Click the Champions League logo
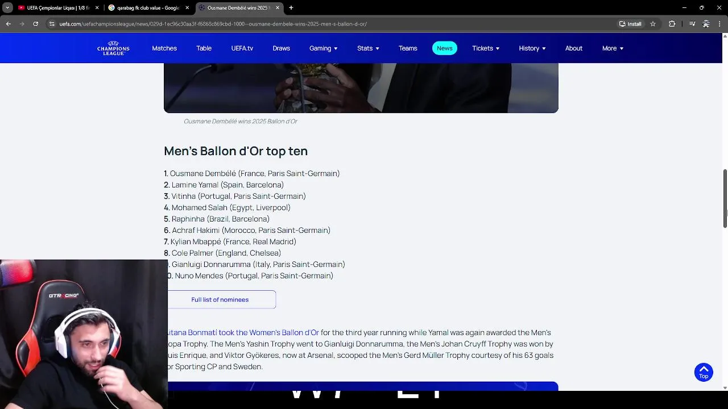Screen dimensions: 728x409 113,48
